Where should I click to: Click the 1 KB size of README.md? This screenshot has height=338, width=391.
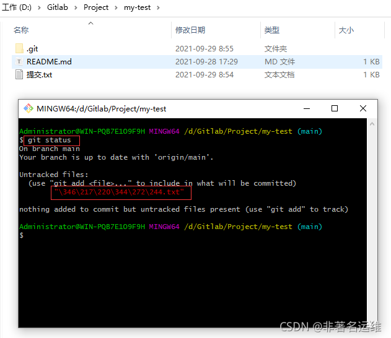(371, 62)
